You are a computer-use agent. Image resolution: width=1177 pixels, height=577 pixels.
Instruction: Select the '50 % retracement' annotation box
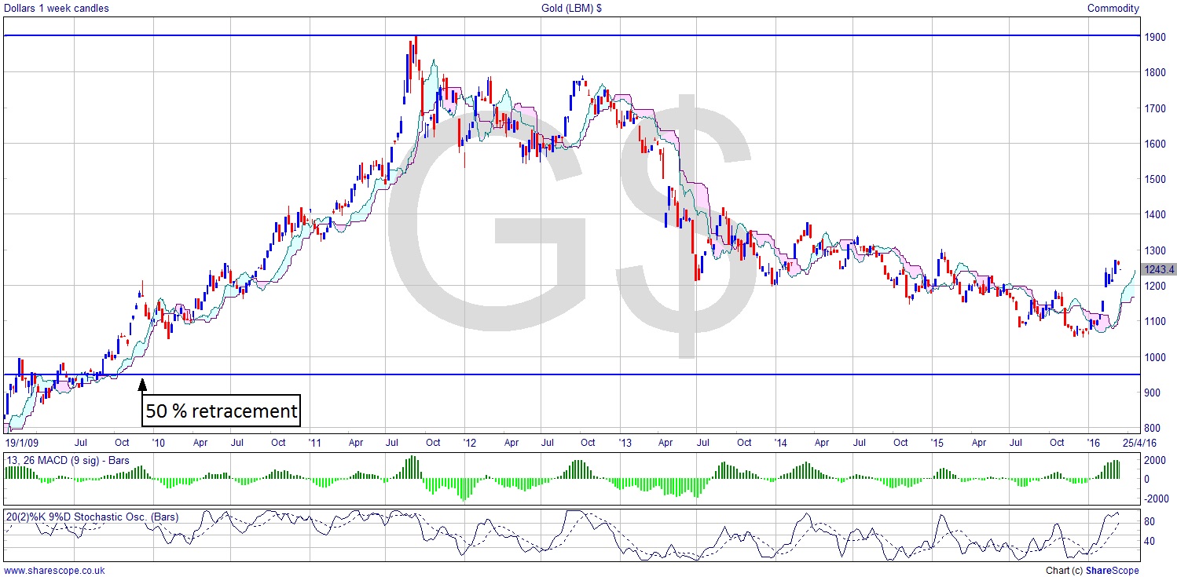point(221,411)
